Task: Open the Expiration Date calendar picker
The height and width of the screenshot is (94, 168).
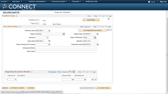Action: (98, 44)
